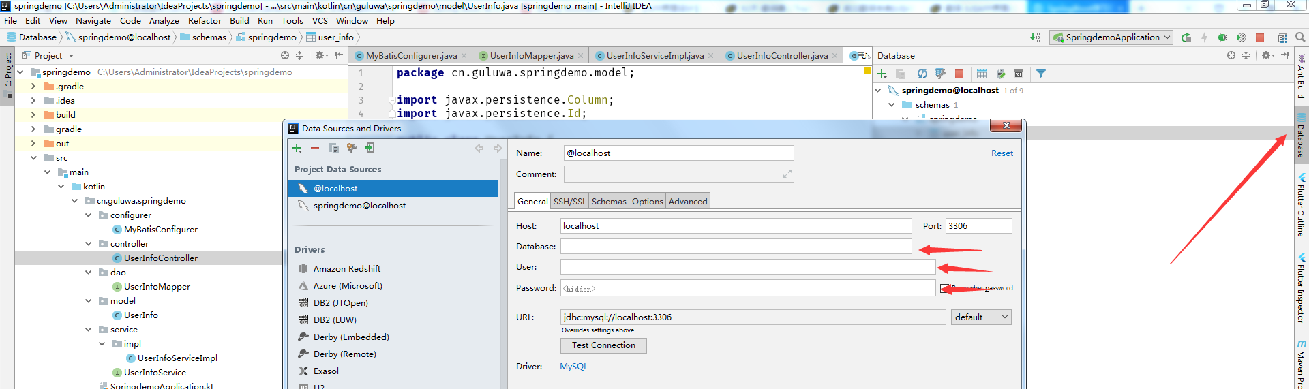Add a data source in the dialog toolbar
This screenshot has height=389, width=1309.
[297, 148]
